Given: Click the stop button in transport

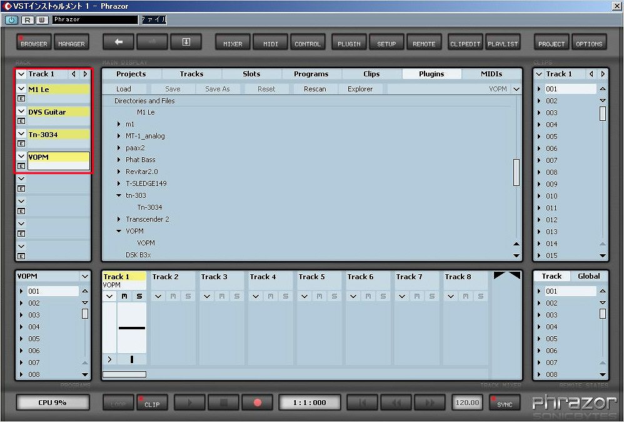Looking at the screenshot, I should [x=224, y=403].
